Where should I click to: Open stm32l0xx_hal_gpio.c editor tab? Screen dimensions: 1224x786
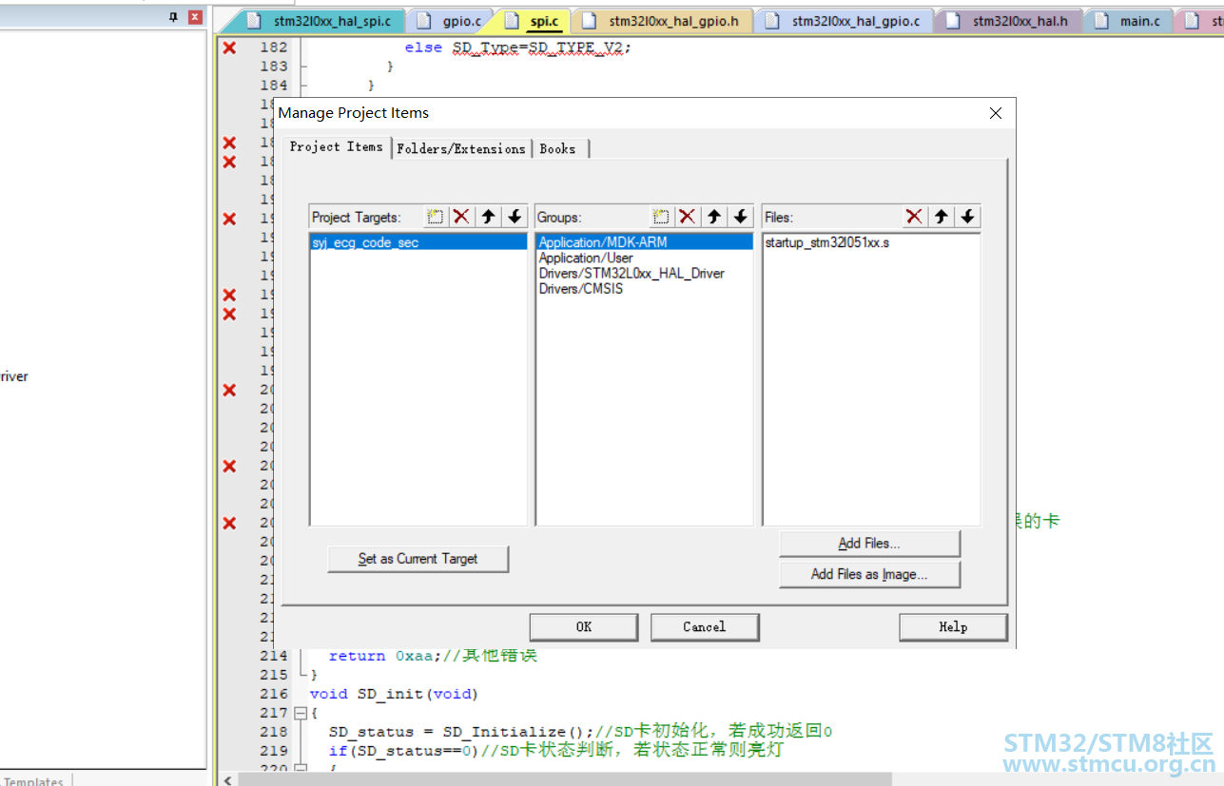pos(845,21)
